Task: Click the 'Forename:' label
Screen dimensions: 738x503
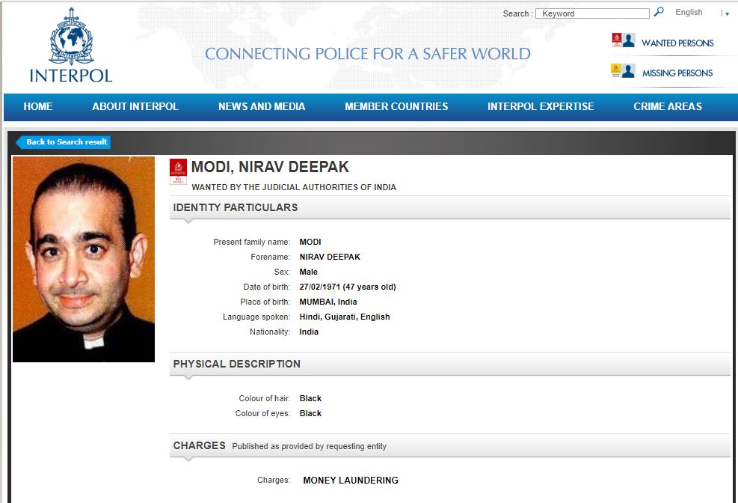Action: click(271, 257)
